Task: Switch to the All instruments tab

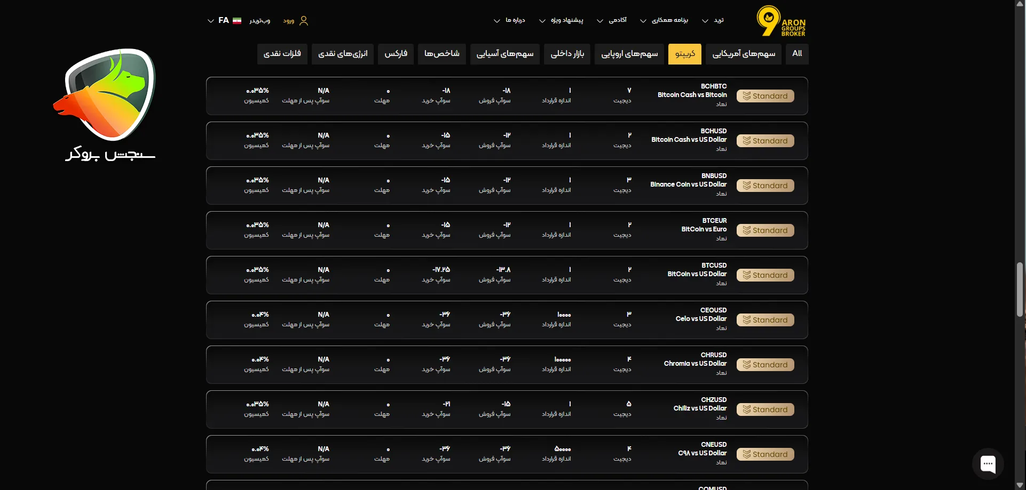Action: 797,54
